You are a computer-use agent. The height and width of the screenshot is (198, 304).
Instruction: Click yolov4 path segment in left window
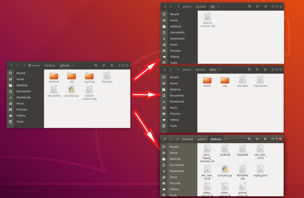click(x=64, y=66)
